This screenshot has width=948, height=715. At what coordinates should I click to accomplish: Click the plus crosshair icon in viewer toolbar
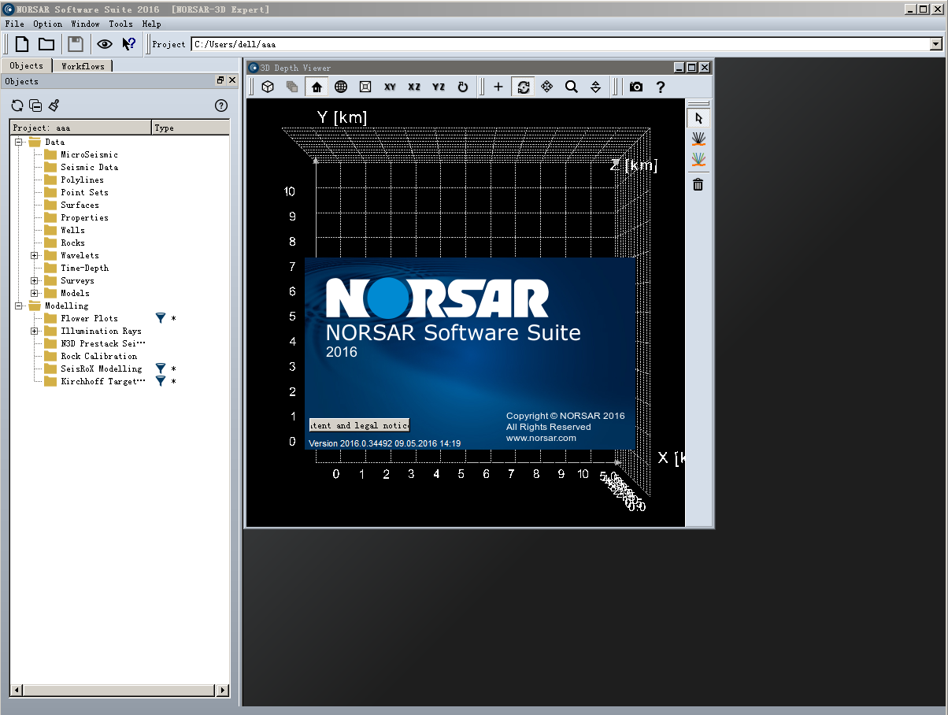click(x=498, y=87)
